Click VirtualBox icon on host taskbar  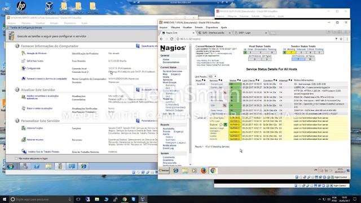coord(143,199)
